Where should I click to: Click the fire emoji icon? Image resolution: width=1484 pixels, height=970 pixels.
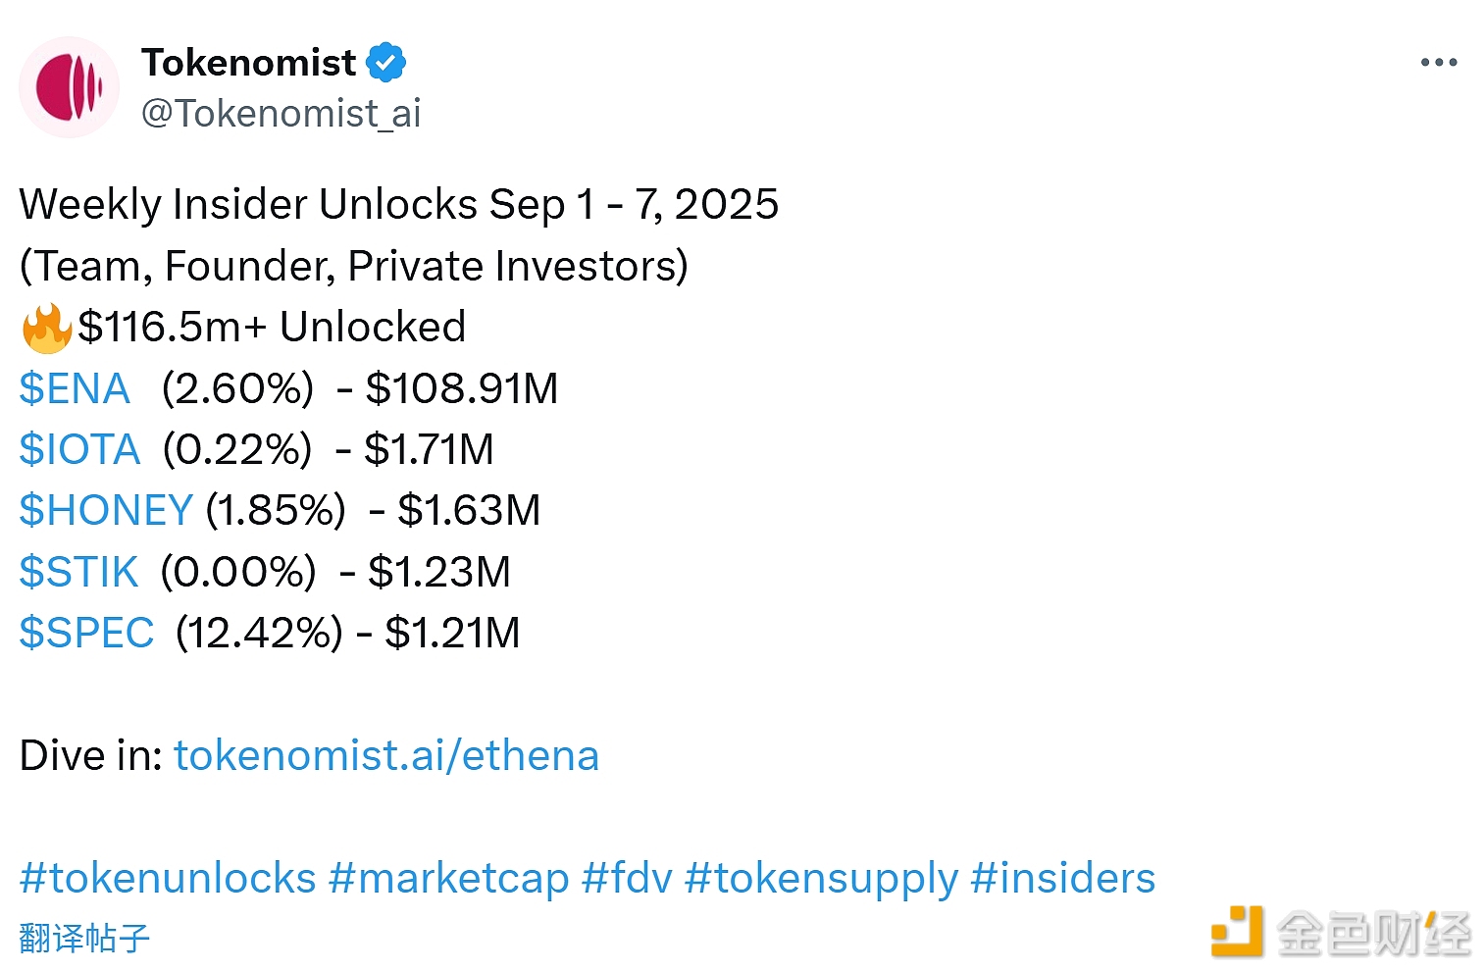[x=46, y=328]
